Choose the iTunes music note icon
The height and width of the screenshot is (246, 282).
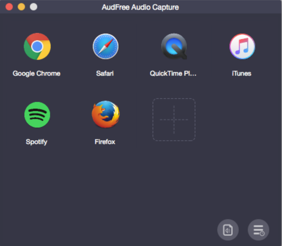click(242, 46)
